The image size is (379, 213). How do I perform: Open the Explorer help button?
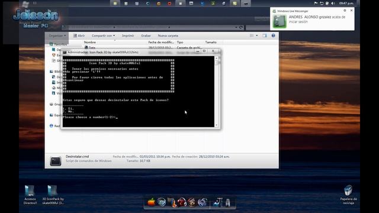coord(273,35)
